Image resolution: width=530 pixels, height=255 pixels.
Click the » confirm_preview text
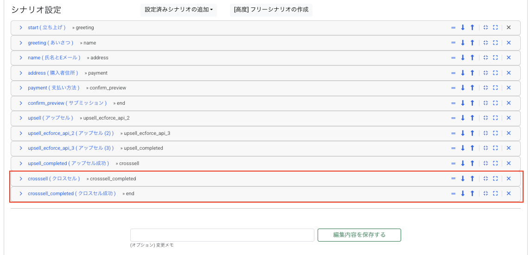tap(106, 88)
